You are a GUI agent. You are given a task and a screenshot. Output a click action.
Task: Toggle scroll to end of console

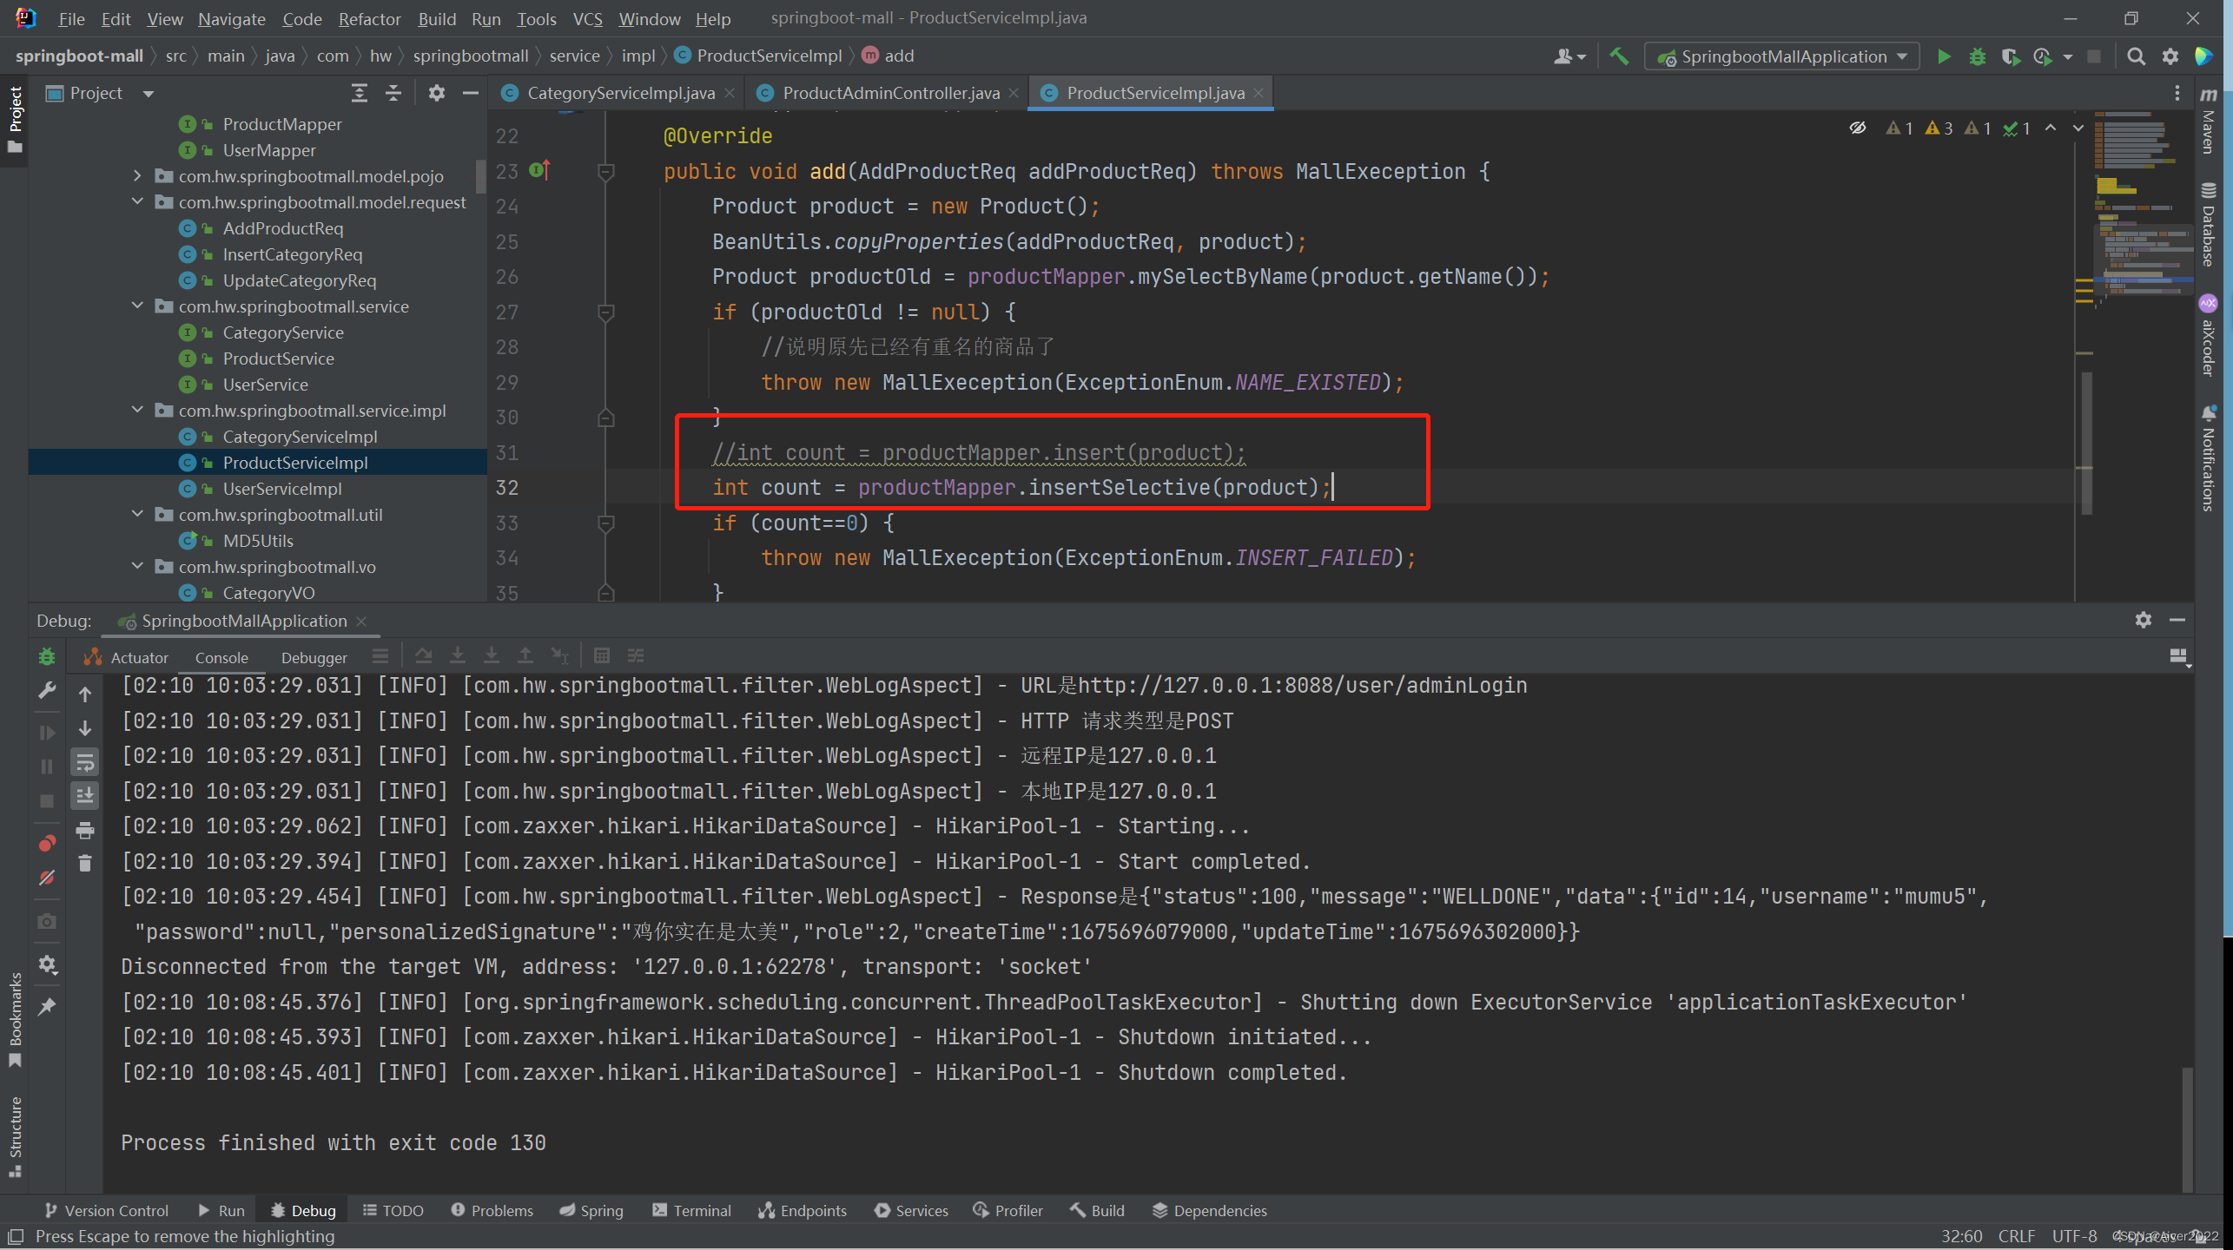pos(85,796)
